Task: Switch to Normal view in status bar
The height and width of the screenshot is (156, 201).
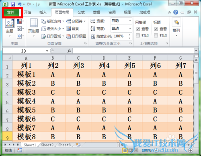Action: (125, 150)
